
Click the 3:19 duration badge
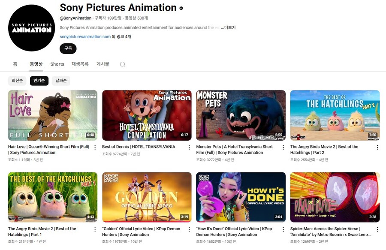(184, 217)
